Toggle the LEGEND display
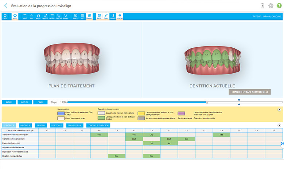Viewport: 284px width, 169px height. (x=120, y=16)
